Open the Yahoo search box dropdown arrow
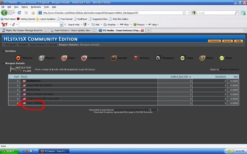247x154 pixels. 61,25
